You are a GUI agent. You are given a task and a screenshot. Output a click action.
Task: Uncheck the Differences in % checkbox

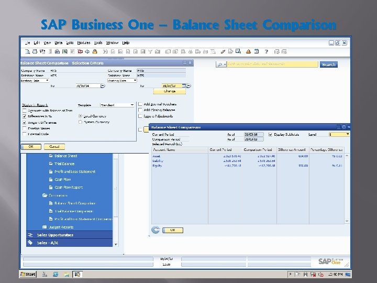(x=24, y=116)
